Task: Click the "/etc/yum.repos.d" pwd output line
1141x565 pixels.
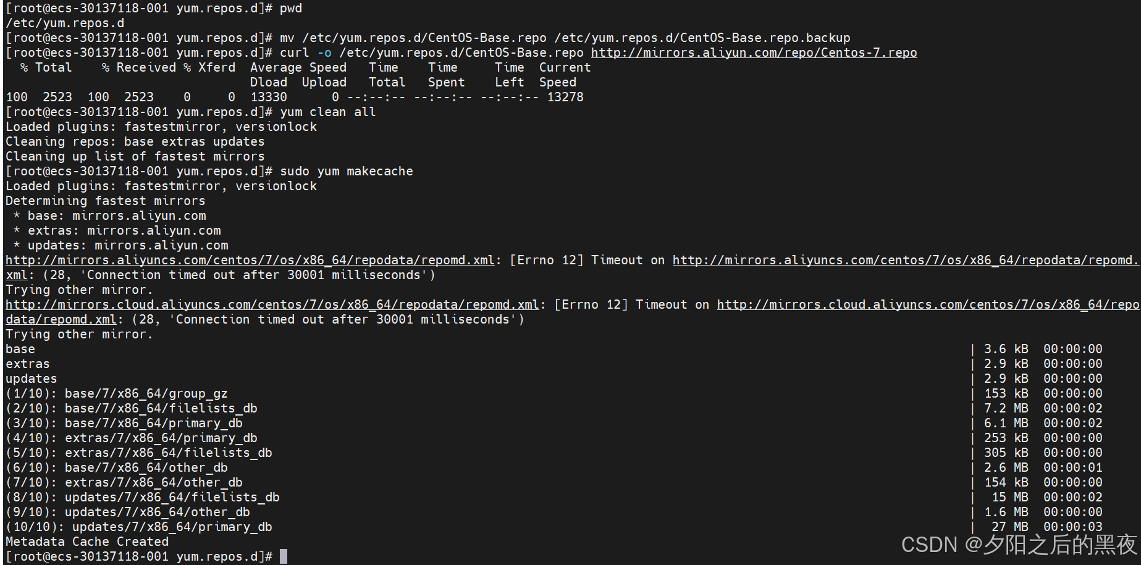Action: (65, 23)
